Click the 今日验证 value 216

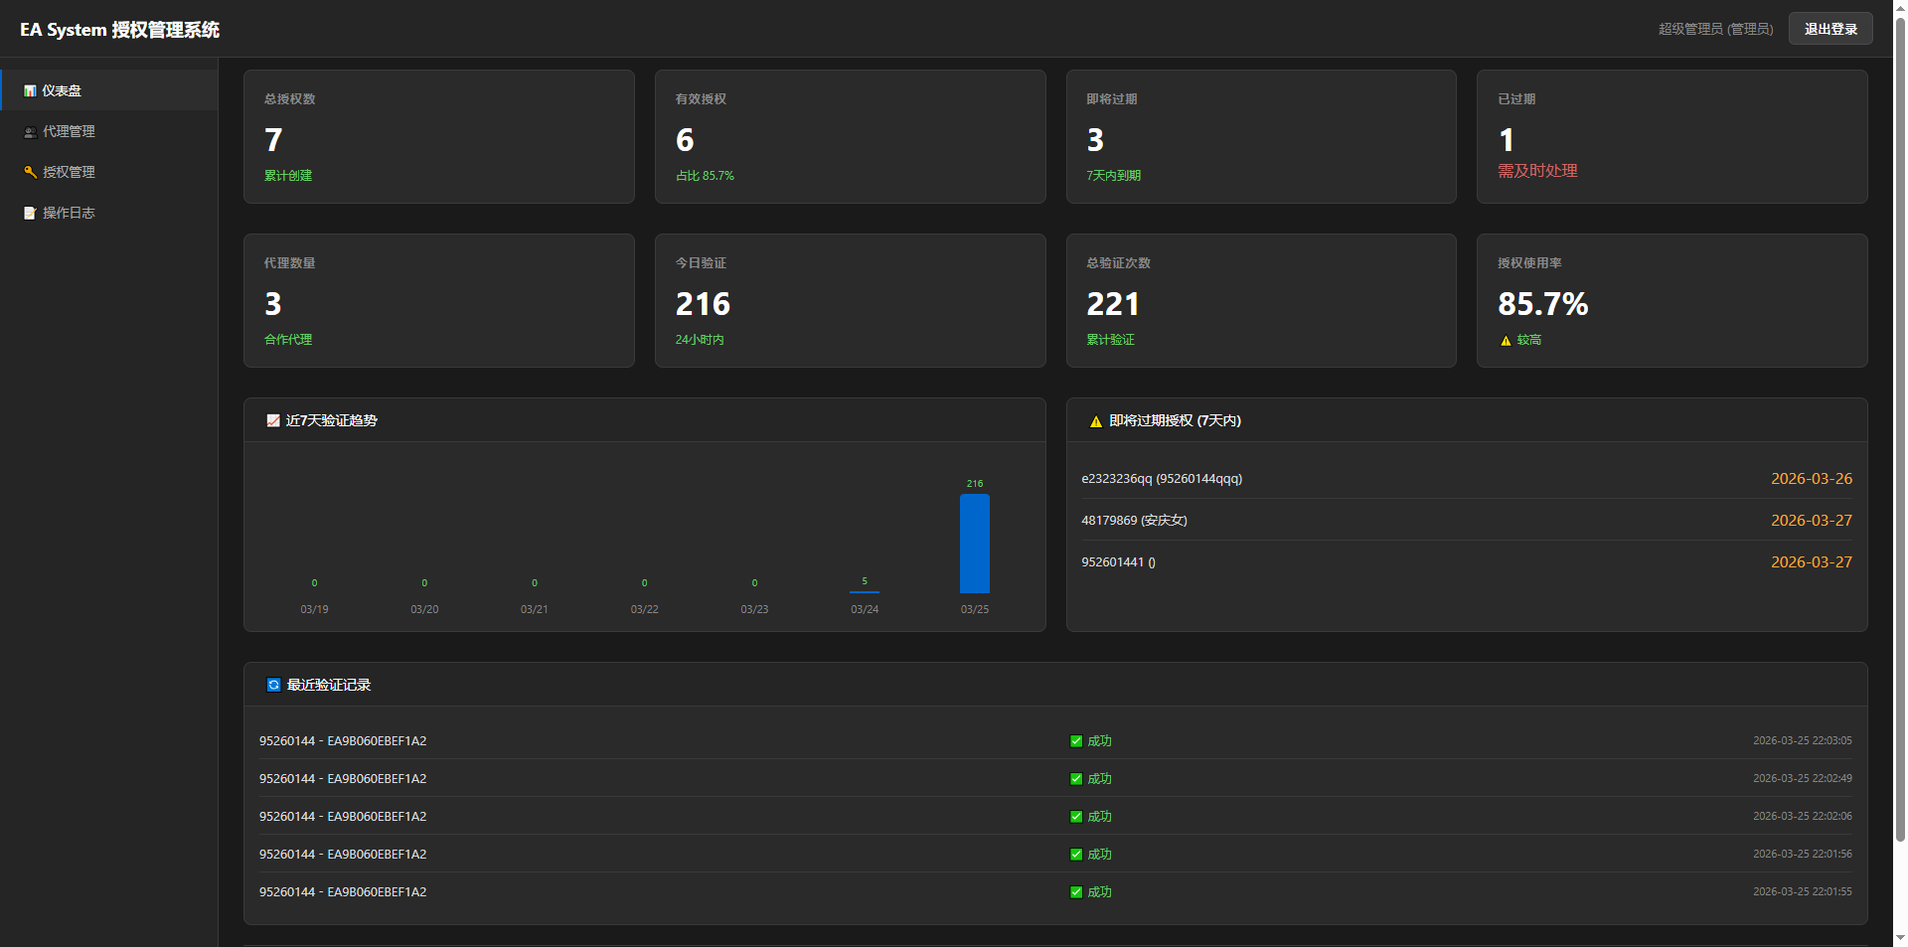point(703,304)
